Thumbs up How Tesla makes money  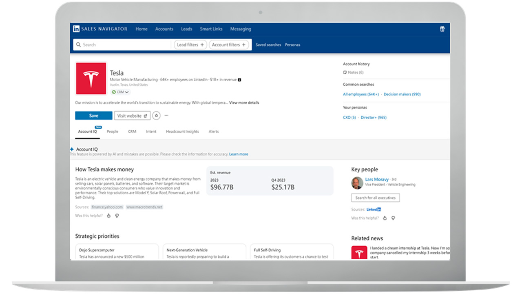coord(108,216)
